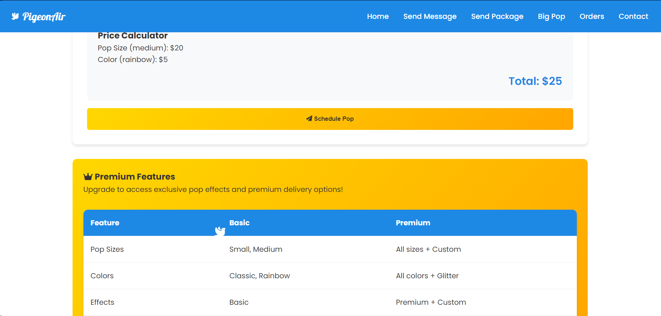The image size is (661, 316).
Task: Open the Send Package page
Action: 497,16
